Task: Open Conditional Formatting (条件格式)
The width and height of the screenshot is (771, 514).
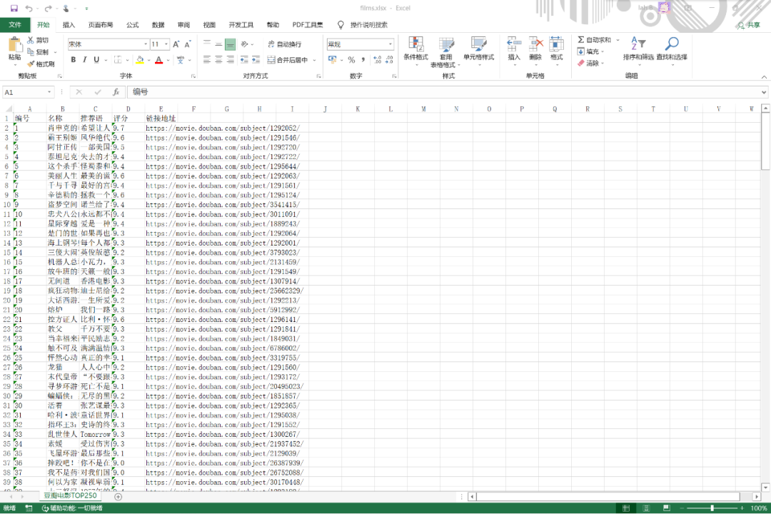Action: [x=415, y=51]
